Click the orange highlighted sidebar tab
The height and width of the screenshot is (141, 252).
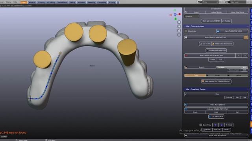point(251,125)
